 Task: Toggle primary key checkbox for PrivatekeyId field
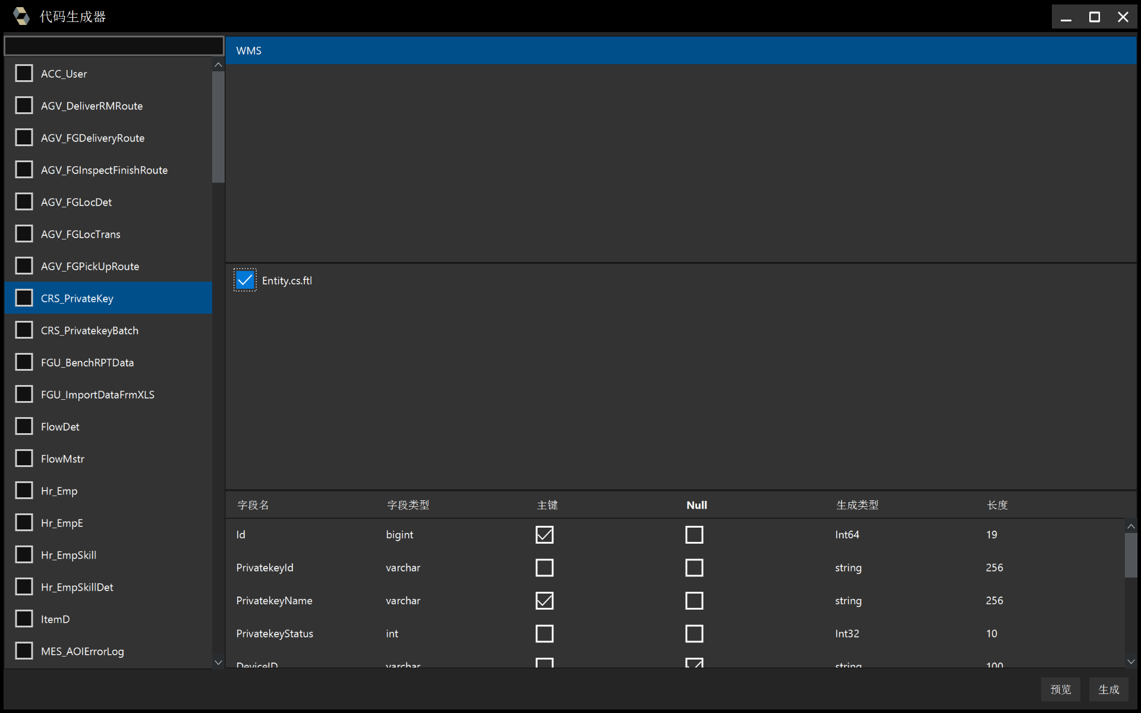(x=544, y=567)
